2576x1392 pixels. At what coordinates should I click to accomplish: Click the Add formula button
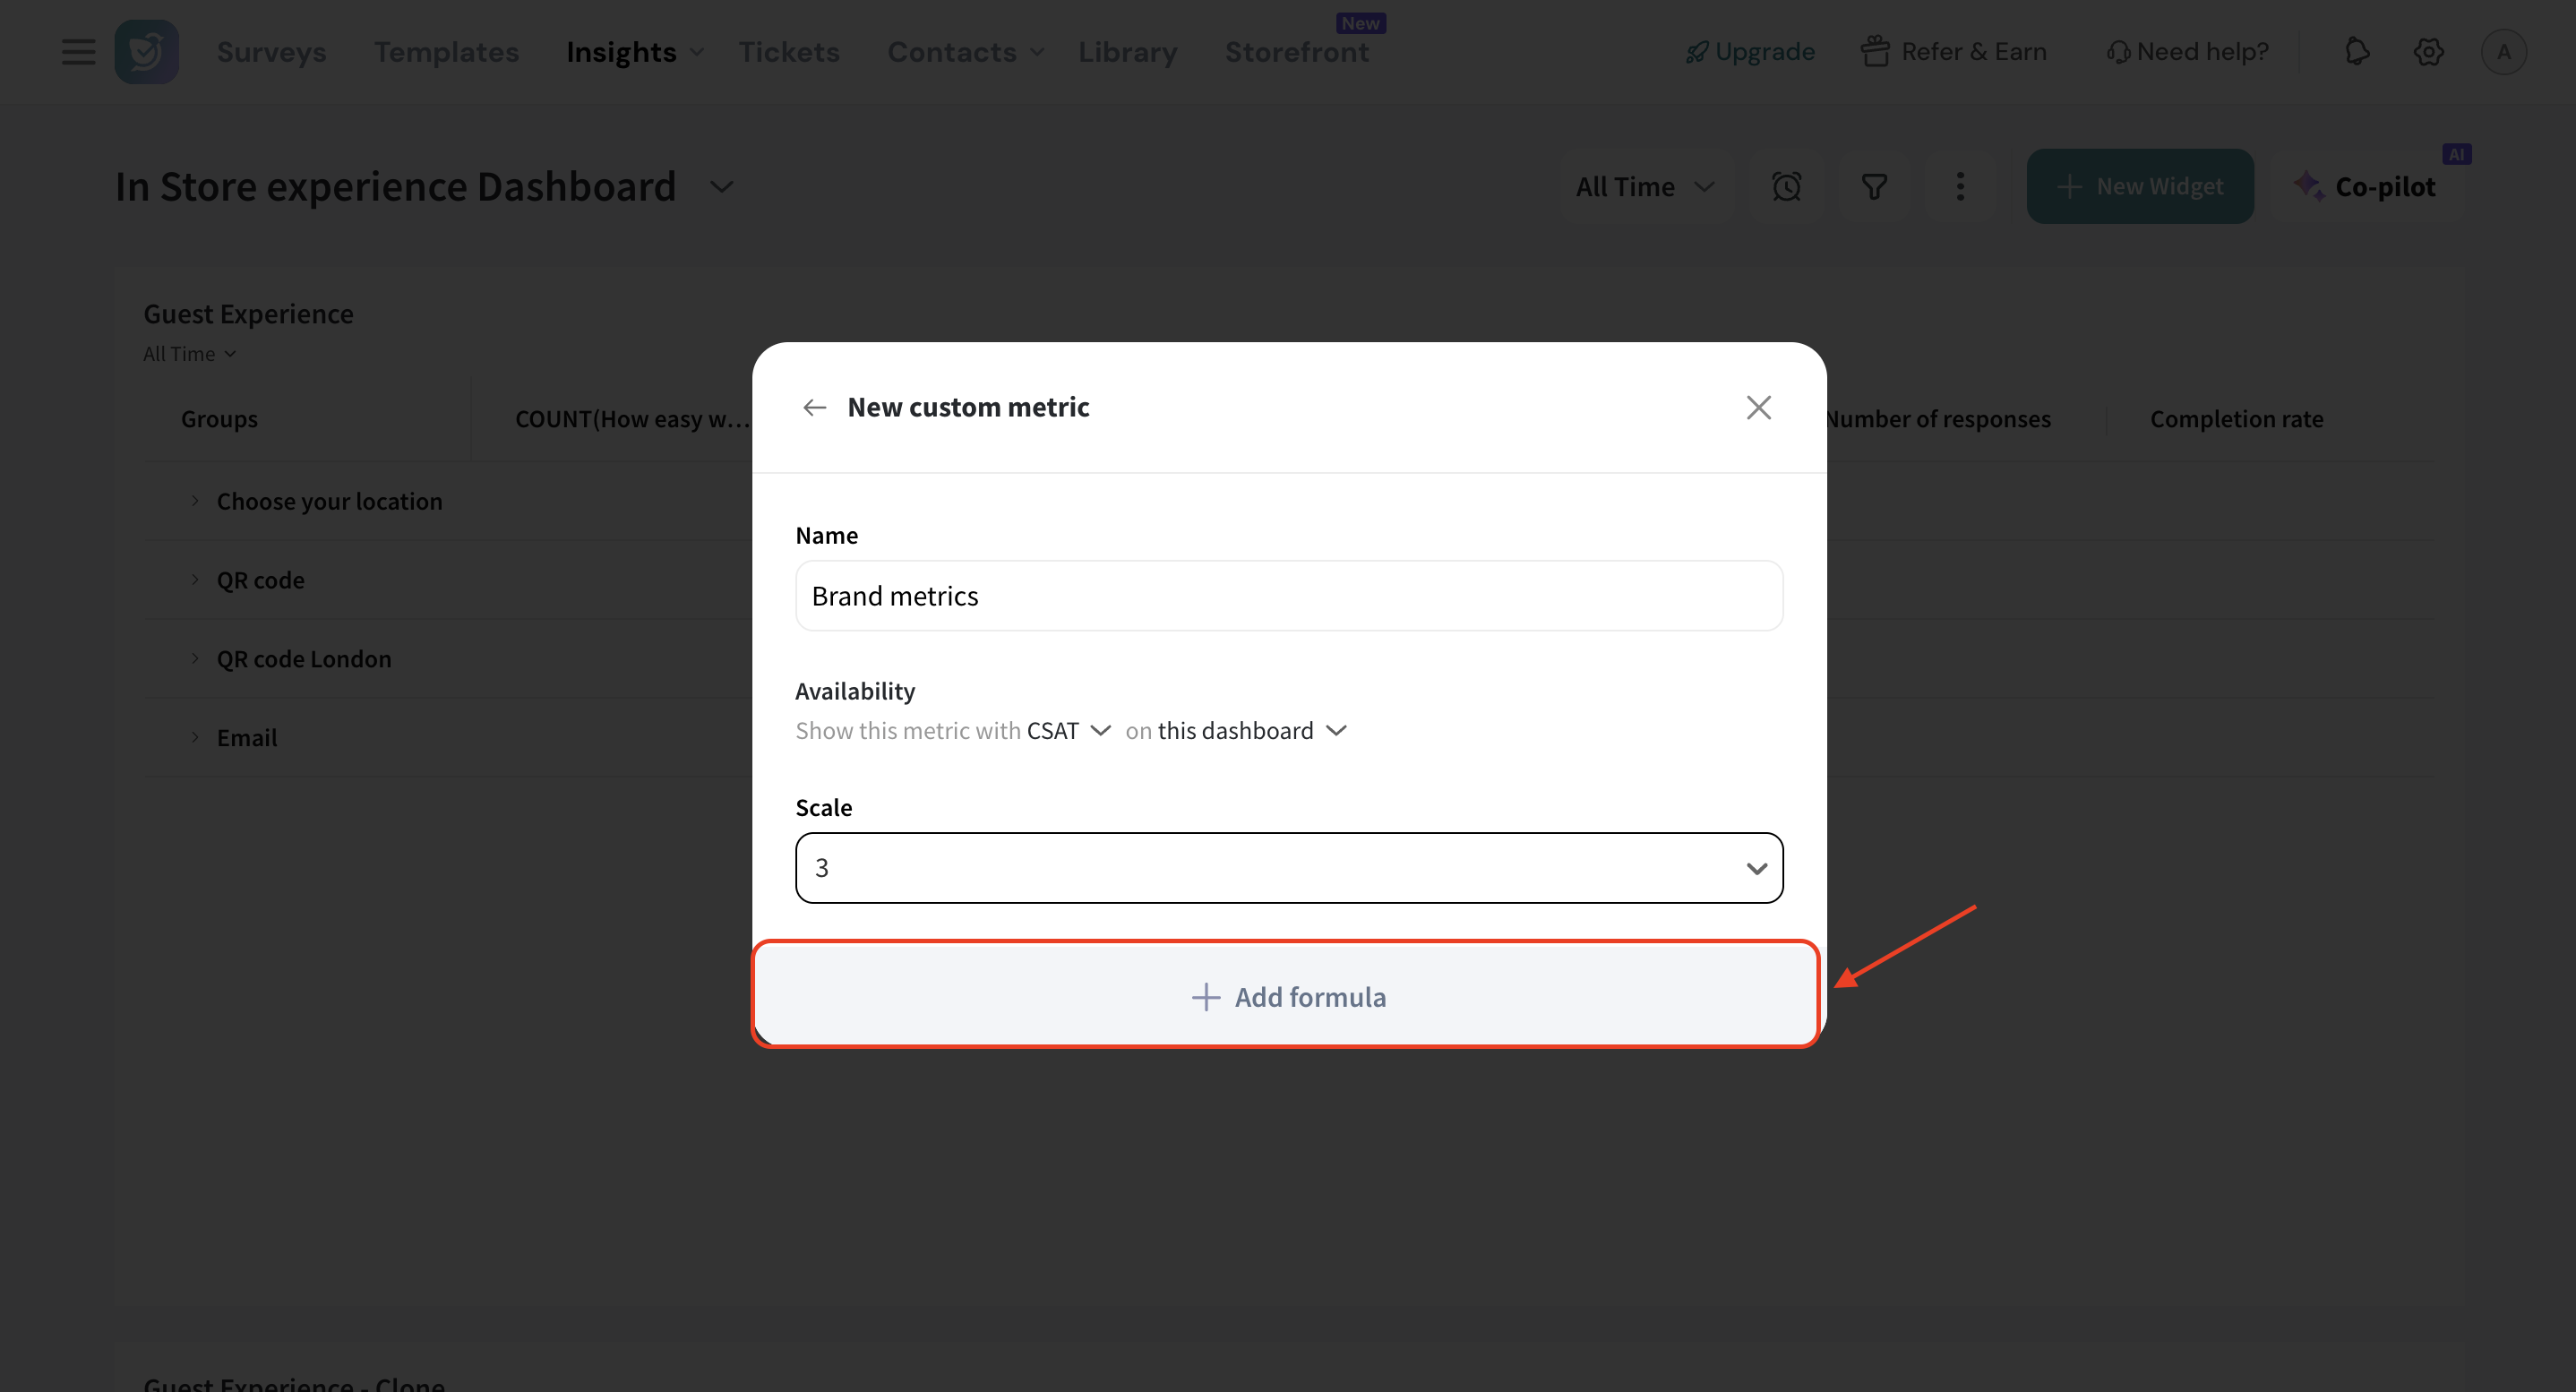(1287, 996)
